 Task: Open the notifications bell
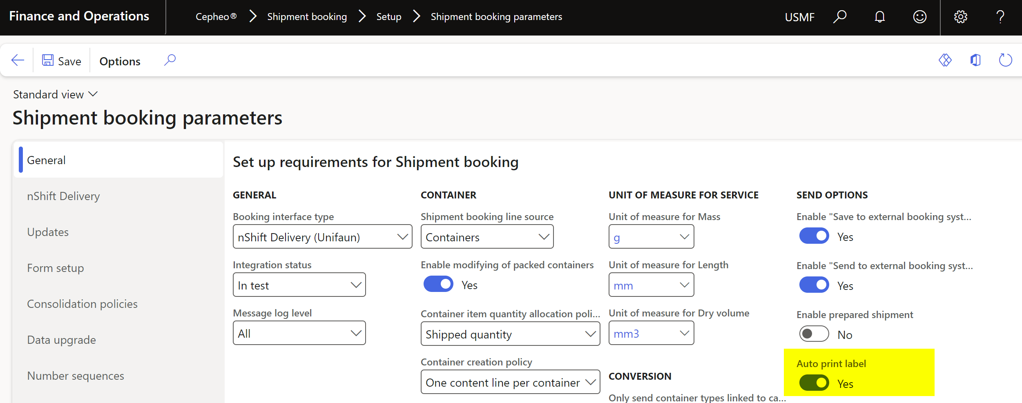(x=880, y=17)
